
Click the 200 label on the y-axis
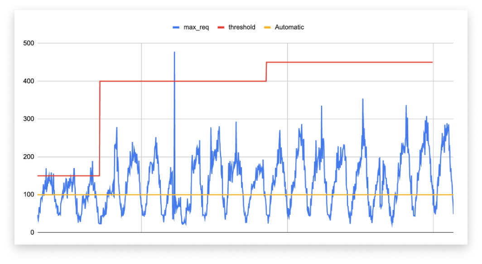coord(29,157)
